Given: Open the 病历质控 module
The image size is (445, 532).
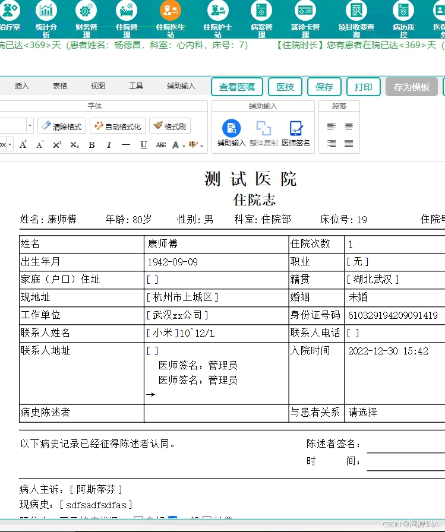Looking at the screenshot, I should (x=403, y=11).
